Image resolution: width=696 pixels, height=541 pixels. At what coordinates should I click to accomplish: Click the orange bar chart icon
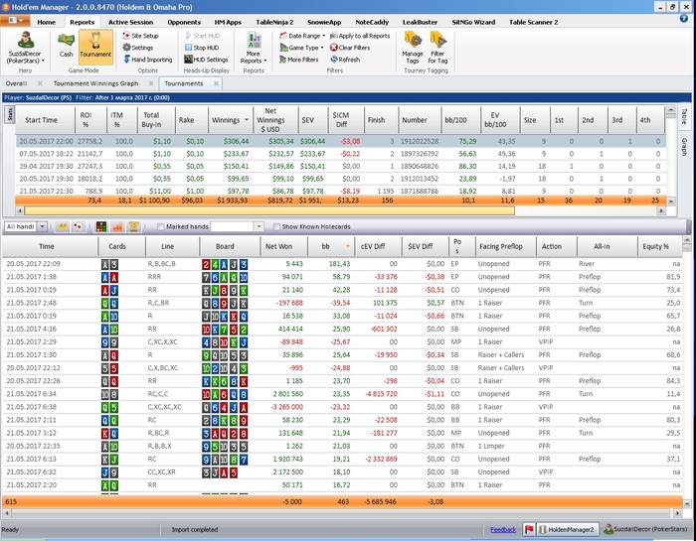coord(117,226)
